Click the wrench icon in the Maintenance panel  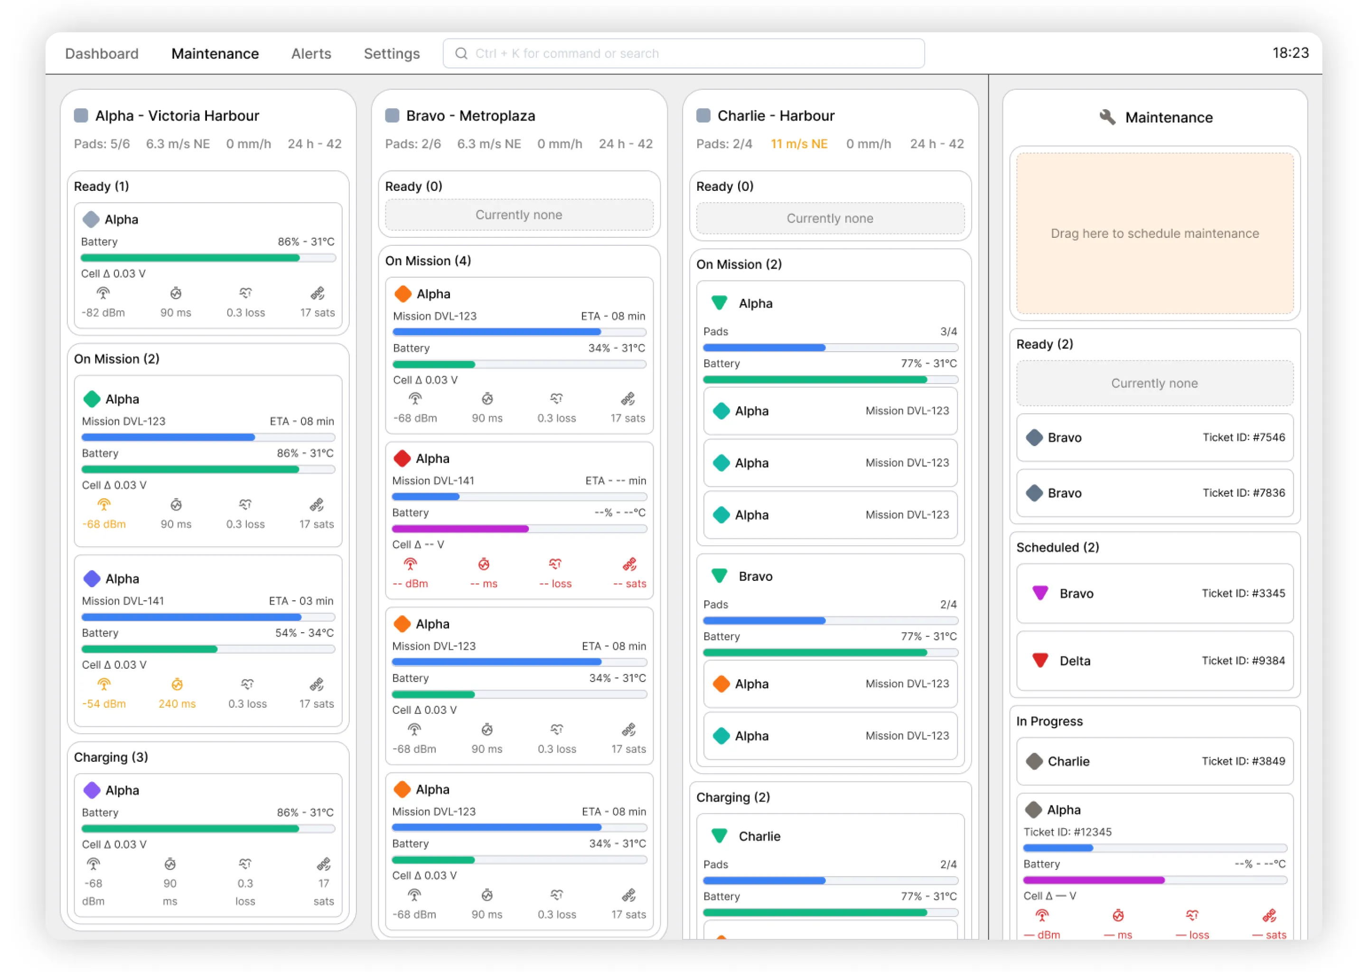(1108, 117)
